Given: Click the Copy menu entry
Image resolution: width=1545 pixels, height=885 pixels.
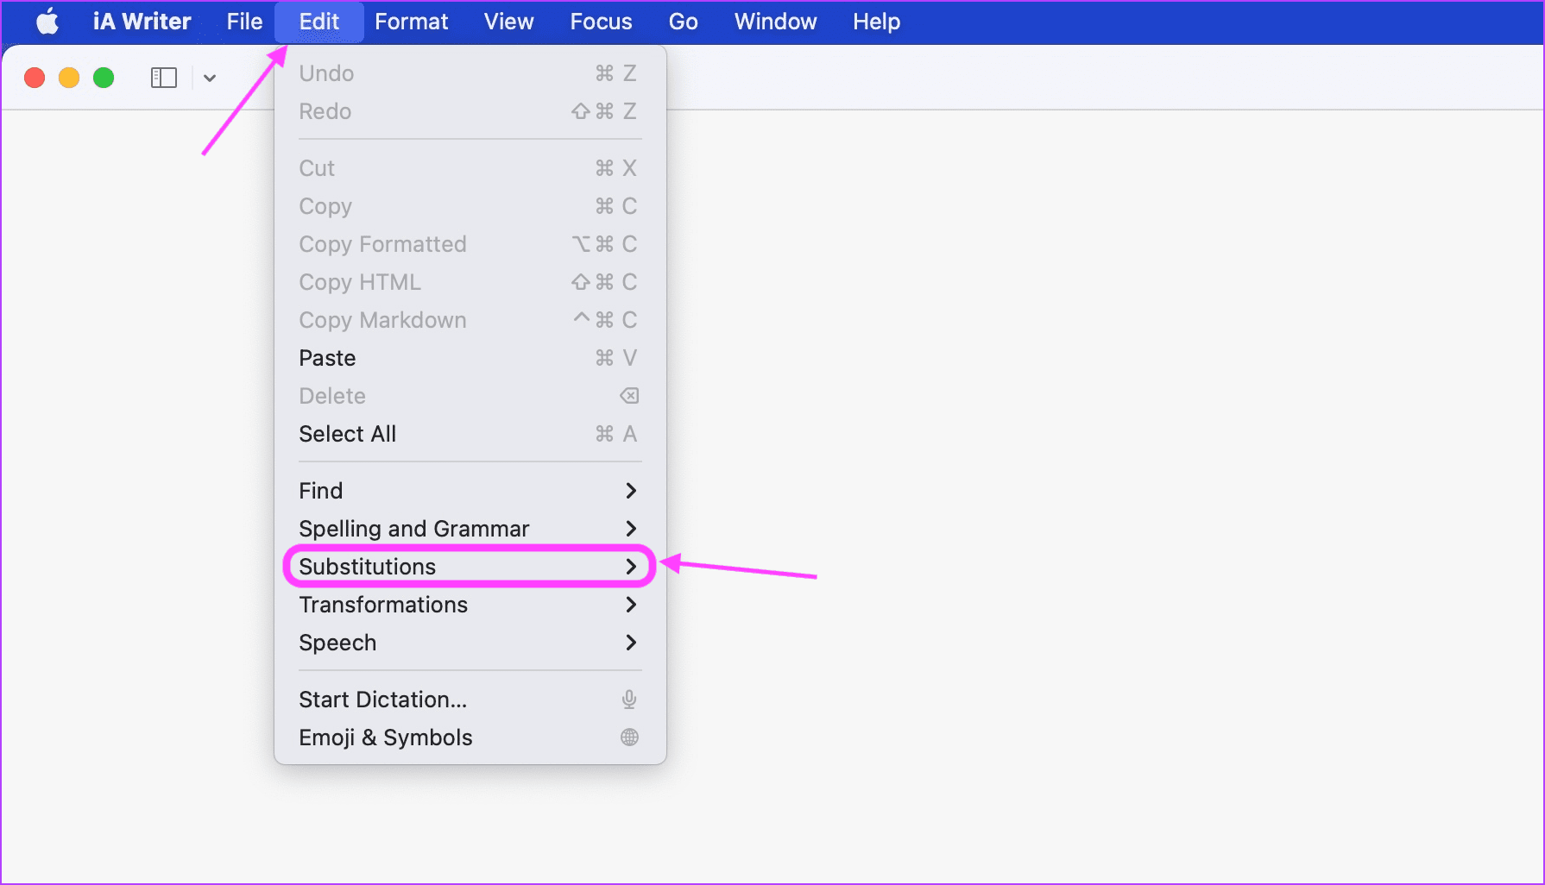Looking at the screenshot, I should (x=470, y=206).
